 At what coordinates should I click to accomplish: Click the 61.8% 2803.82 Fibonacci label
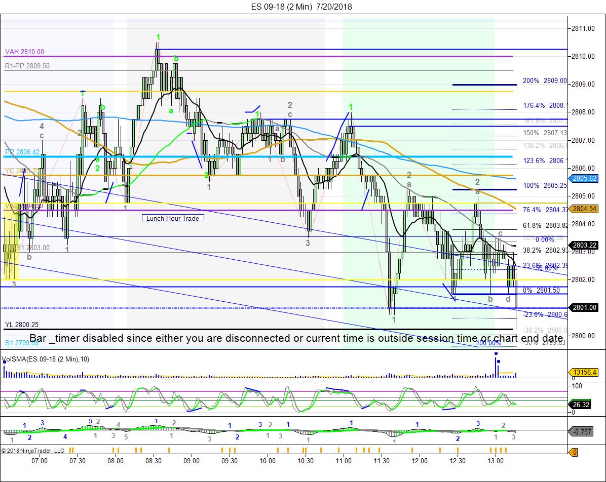pyautogui.click(x=545, y=225)
